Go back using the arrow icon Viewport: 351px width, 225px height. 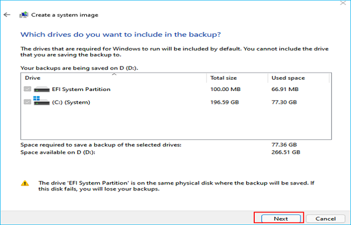pos(7,14)
